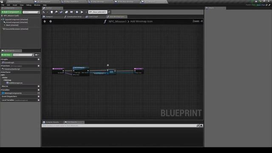Navigate forward with the graph right arrow
Screen dimensions: 272x153
(51, 21)
